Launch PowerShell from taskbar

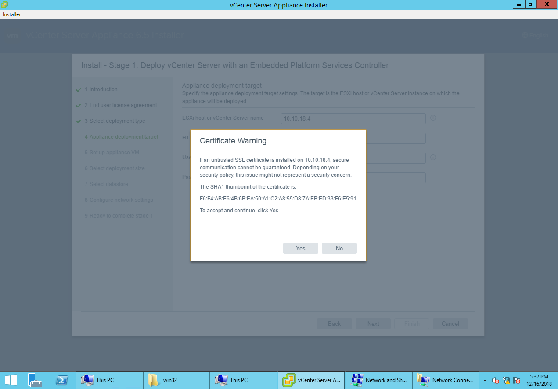62,380
